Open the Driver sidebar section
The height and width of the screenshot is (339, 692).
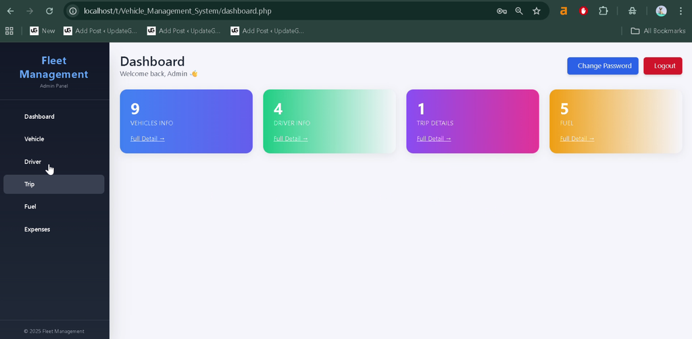tap(54, 162)
